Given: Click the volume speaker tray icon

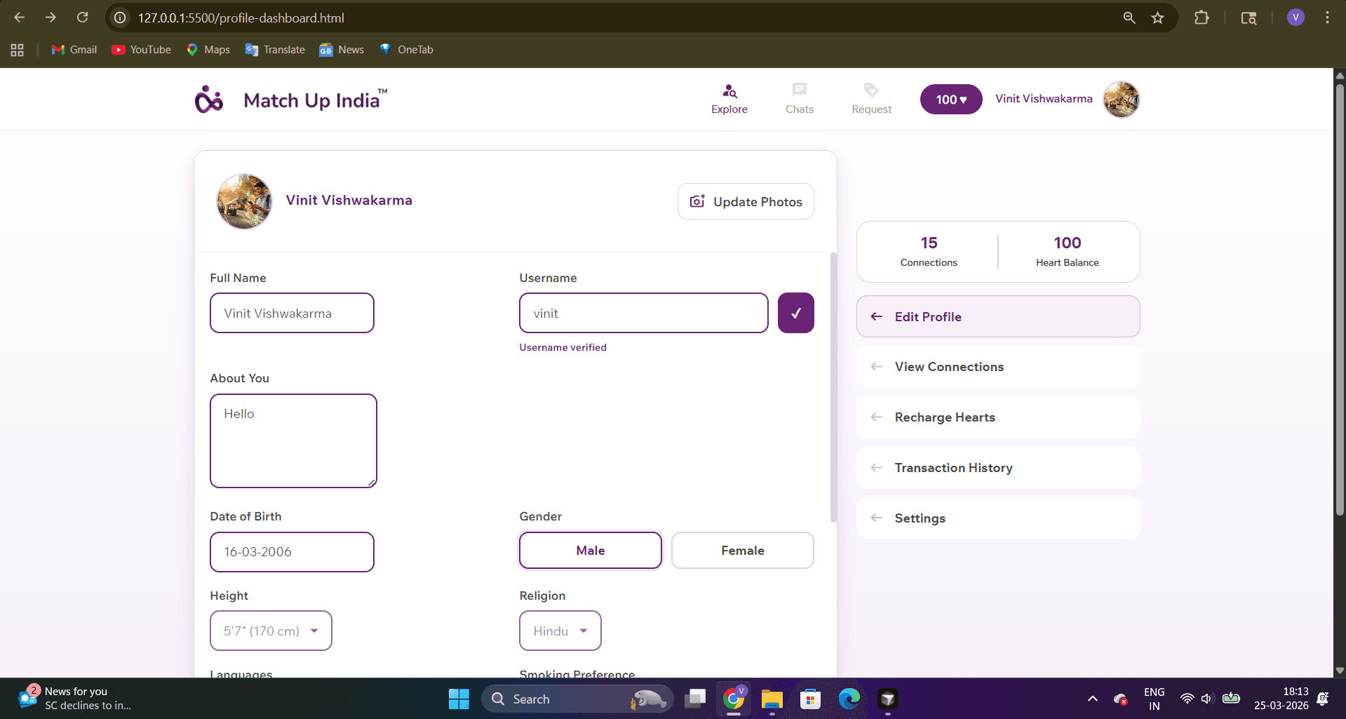Looking at the screenshot, I should [1207, 699].
